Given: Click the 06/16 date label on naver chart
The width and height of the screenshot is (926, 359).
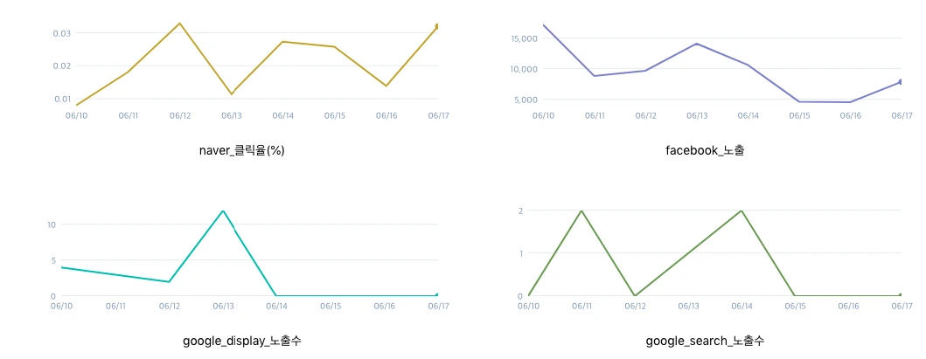Looking at the screenshot, I should (x=386, y=116).
